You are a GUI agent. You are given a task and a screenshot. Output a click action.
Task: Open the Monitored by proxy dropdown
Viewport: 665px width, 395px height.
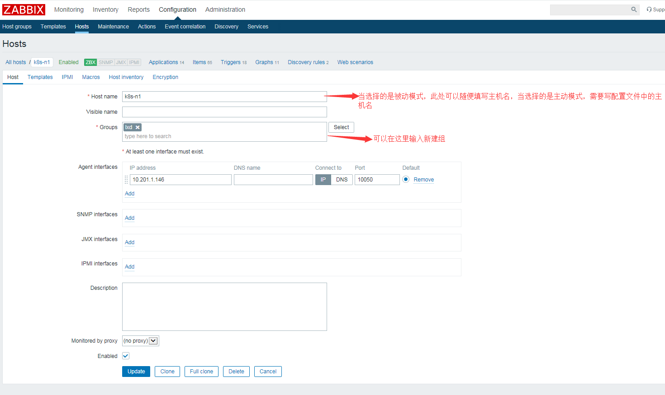[x=141, y=341]
